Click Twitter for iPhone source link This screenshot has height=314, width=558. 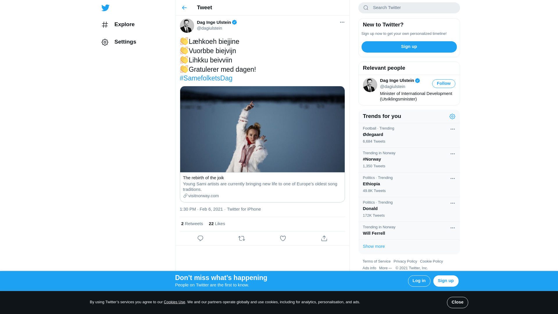244,209
